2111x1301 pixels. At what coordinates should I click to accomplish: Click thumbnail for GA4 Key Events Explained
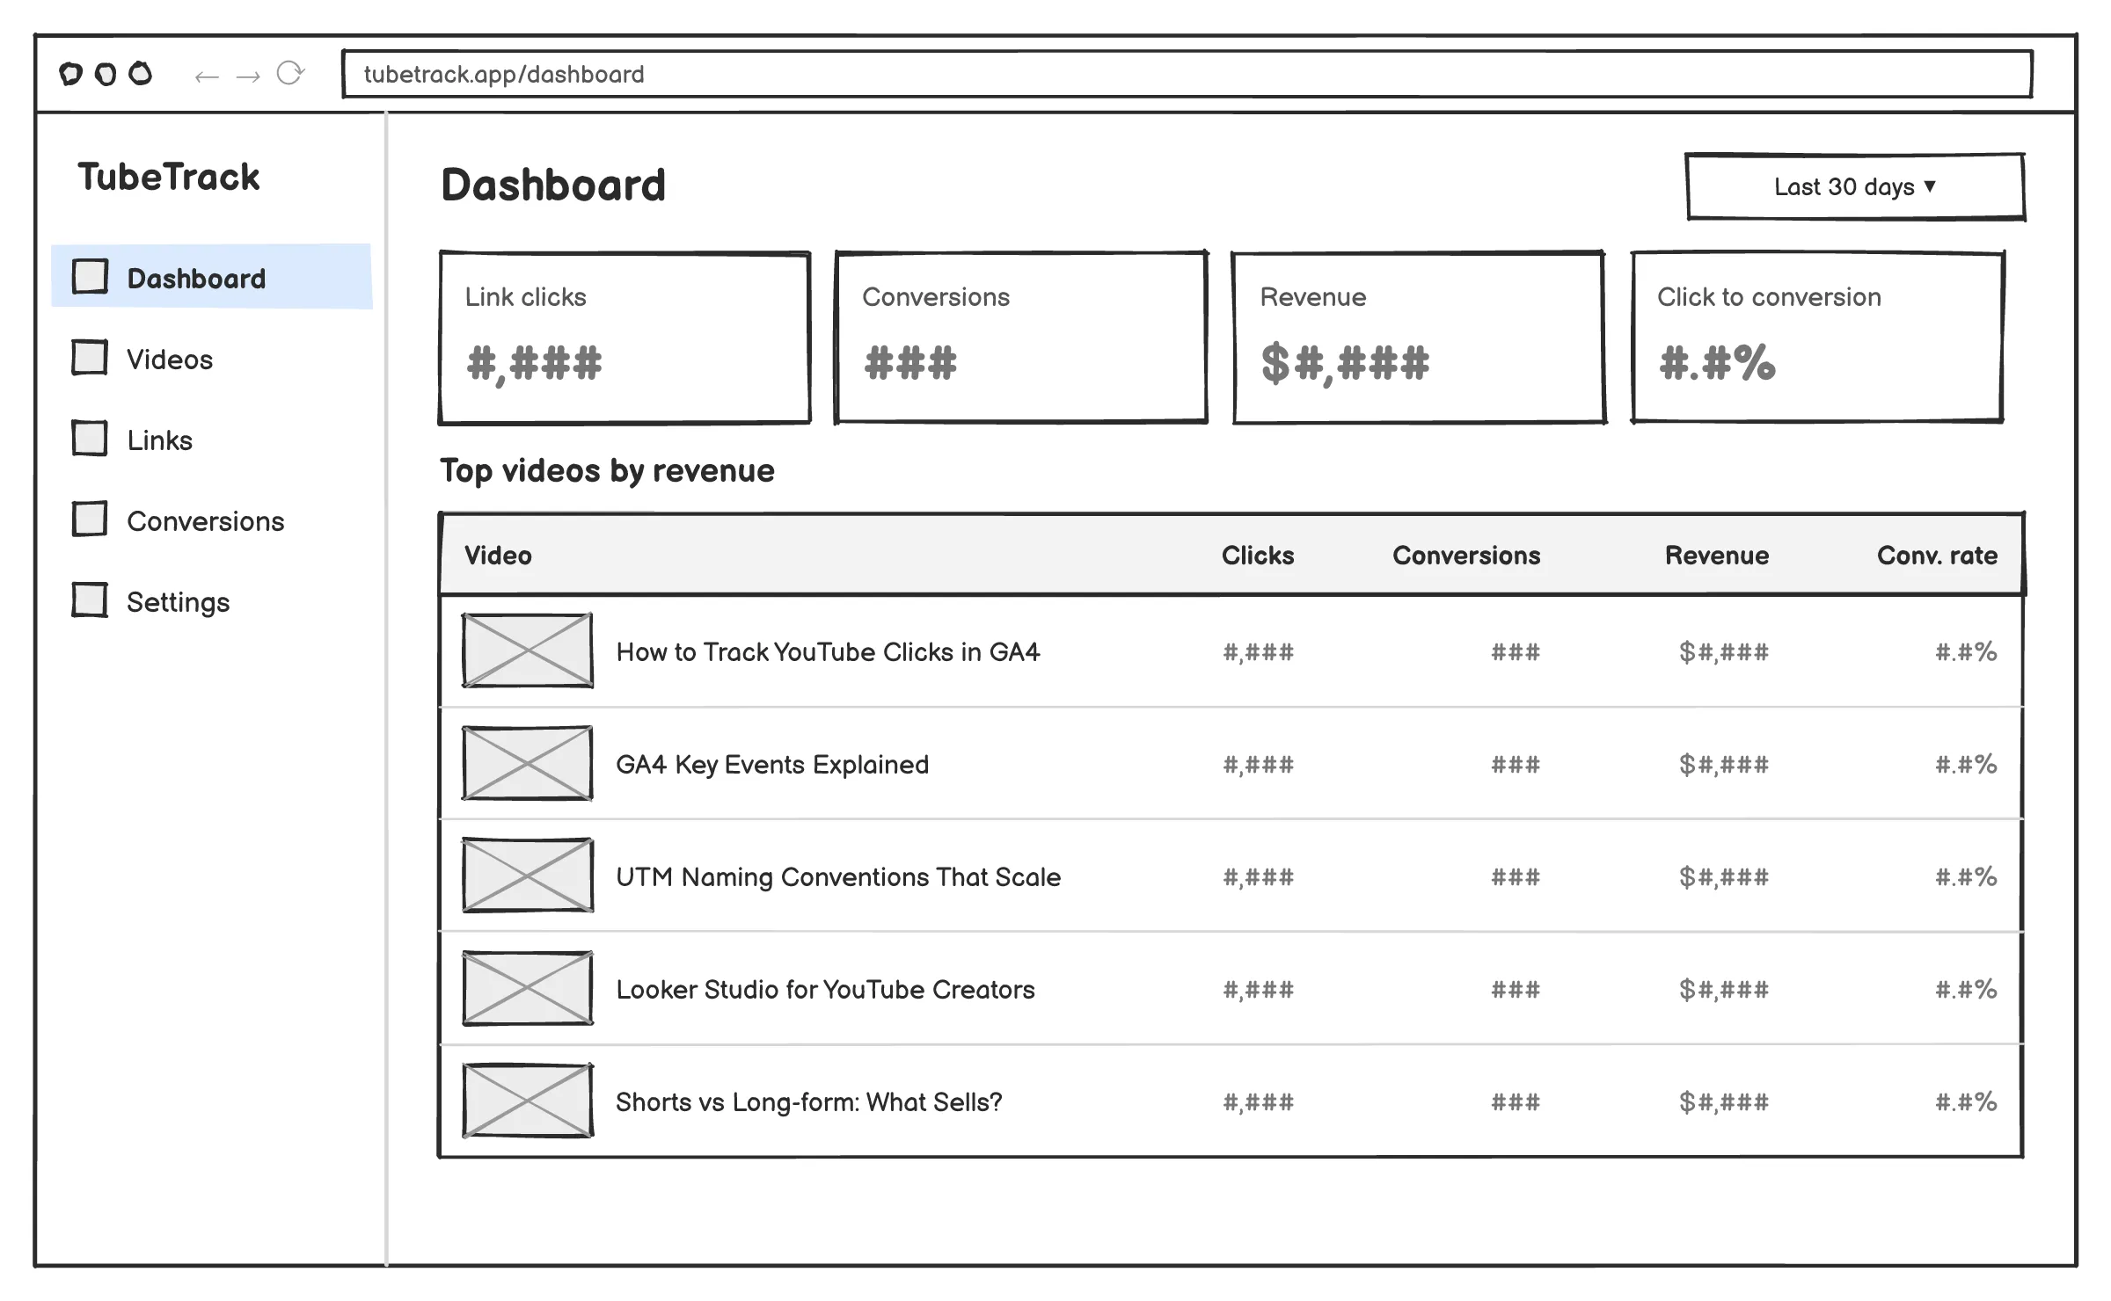(528, 763)
